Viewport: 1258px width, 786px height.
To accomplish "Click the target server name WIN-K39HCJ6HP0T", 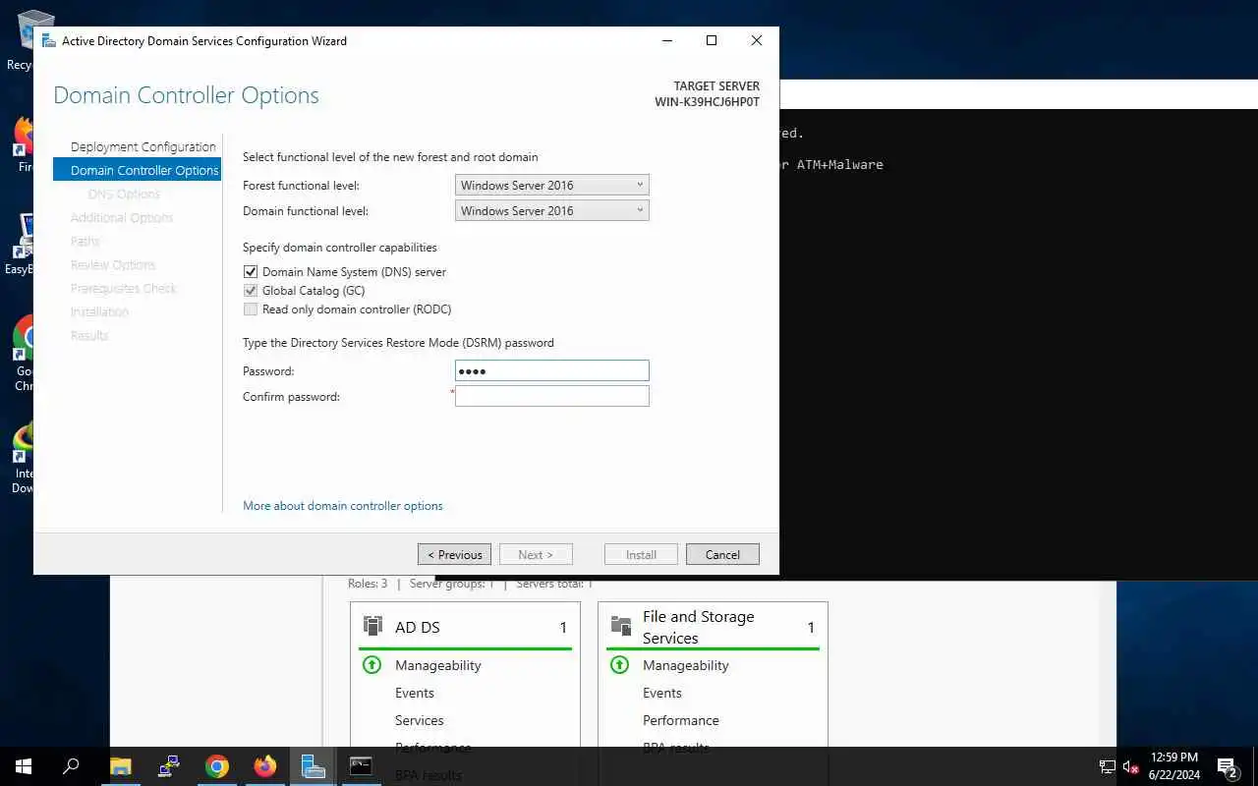I will (707, 102).
